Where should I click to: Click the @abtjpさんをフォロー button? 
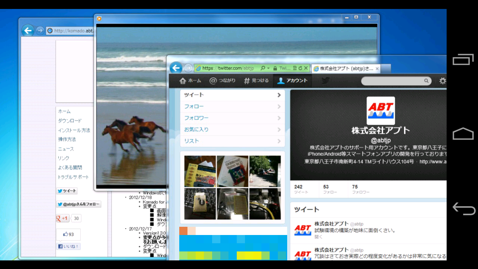[79, 204]
